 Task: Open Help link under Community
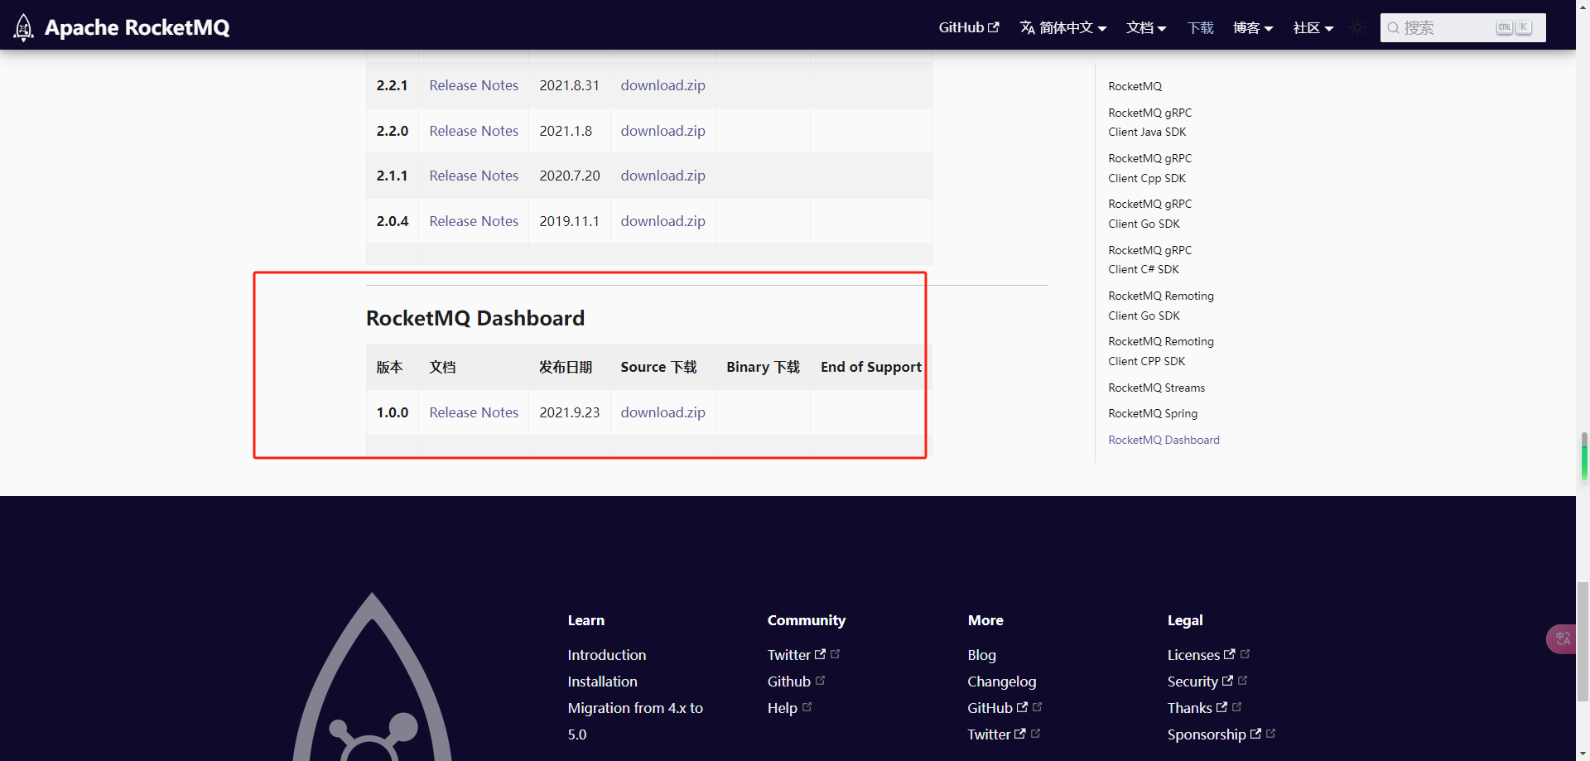pos(783,708)
